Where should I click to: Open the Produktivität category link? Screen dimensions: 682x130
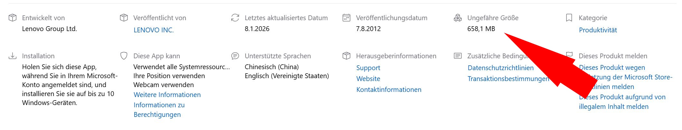click(598, 30)
